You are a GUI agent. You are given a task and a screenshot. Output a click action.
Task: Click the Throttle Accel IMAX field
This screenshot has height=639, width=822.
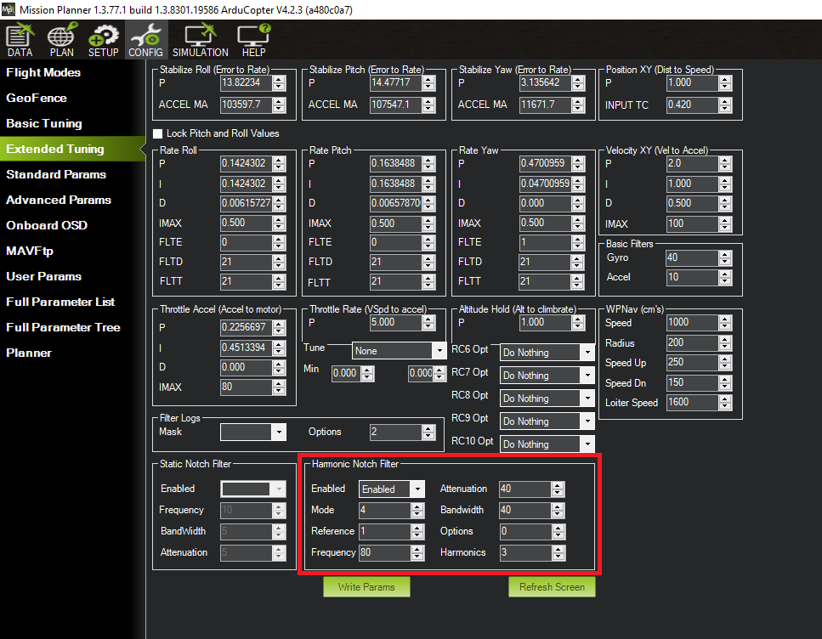click(246, 387)
